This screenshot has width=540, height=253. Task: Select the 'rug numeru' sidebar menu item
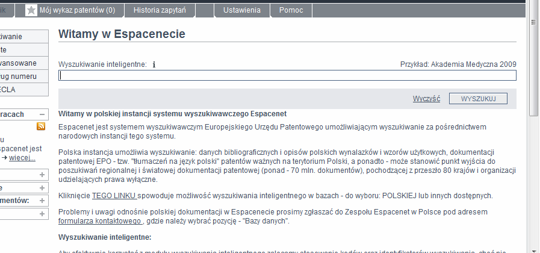coord(23,77)
